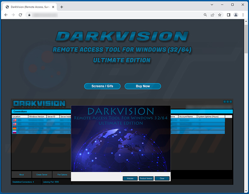This screenshot has height=194, width=249.
Task: Click the Create Server button
Action: point(42,175)
